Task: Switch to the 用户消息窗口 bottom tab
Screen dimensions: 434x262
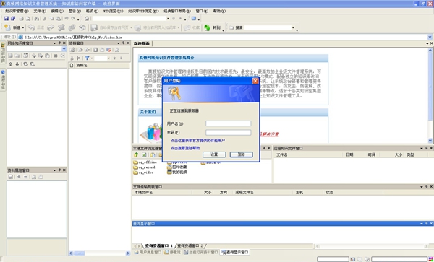Action: [x=148, y=252]
